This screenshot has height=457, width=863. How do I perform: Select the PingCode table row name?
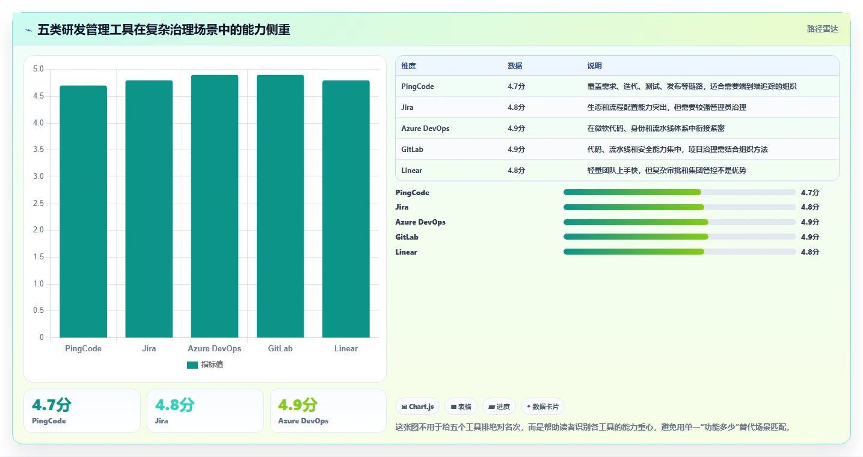pos(417,86)
